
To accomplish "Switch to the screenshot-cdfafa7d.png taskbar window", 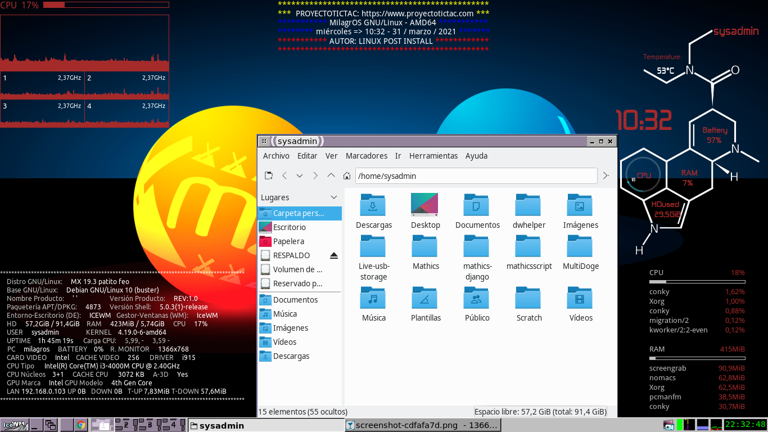I will (x=422, y=425).
